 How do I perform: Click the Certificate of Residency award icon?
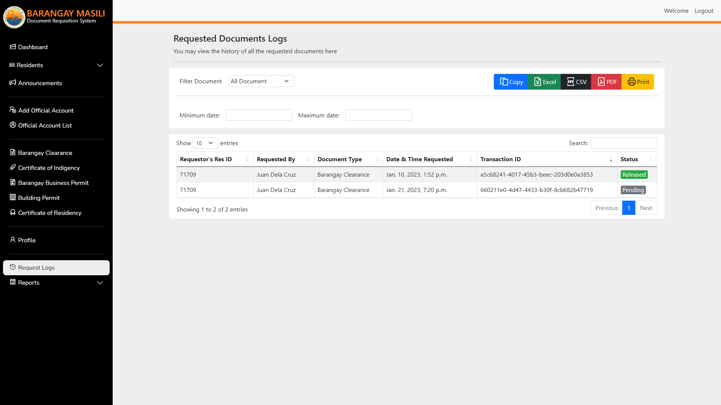[13, 212]
